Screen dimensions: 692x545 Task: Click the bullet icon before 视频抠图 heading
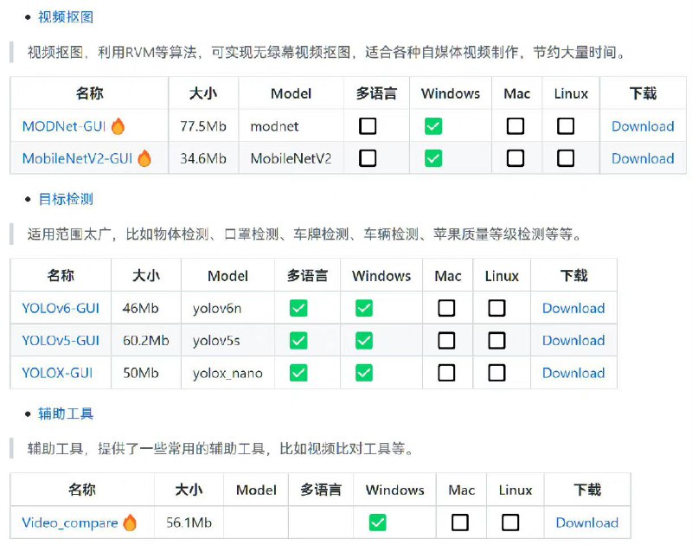(29, 16)
